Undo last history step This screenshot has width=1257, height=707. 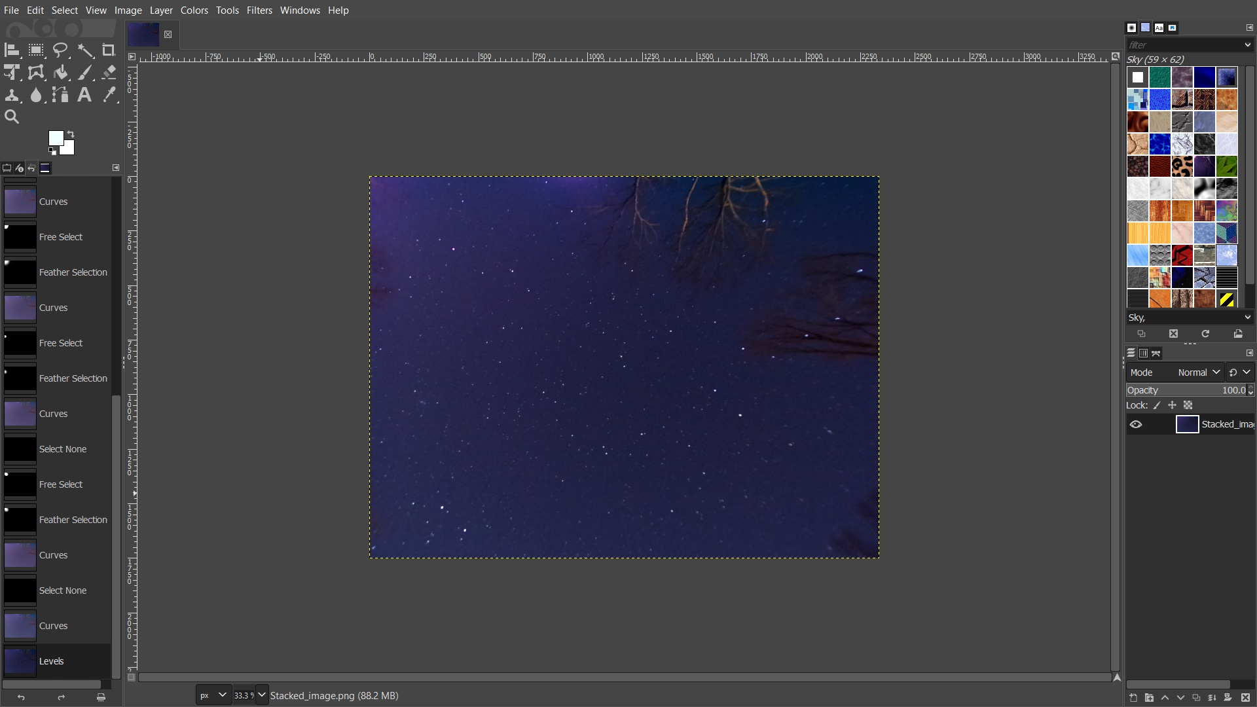(x=21, y=698)
